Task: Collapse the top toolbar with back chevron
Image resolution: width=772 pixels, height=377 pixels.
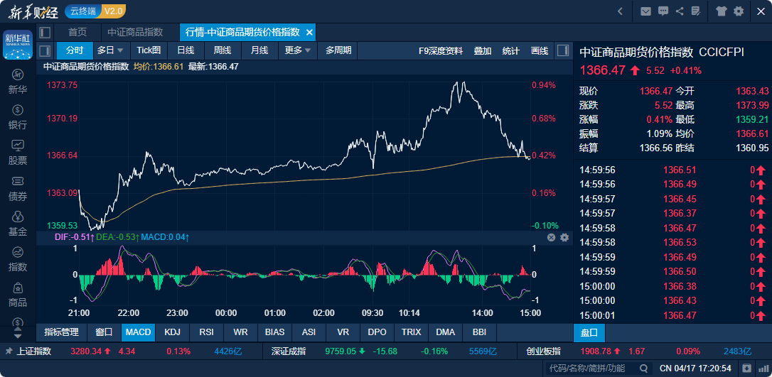Action: tap(620, 11)
